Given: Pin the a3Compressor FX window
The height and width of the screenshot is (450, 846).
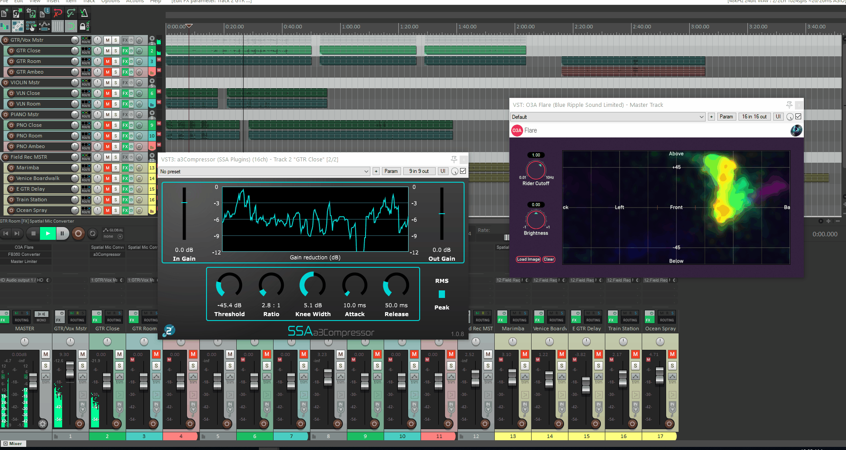Looking at the screenshot, I should click(x=454, y=159).
